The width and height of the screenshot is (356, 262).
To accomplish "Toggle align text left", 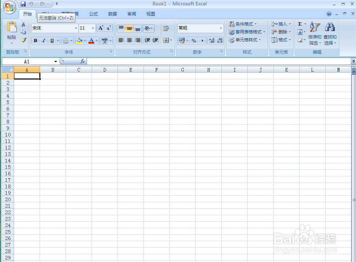I will (121, 40).
